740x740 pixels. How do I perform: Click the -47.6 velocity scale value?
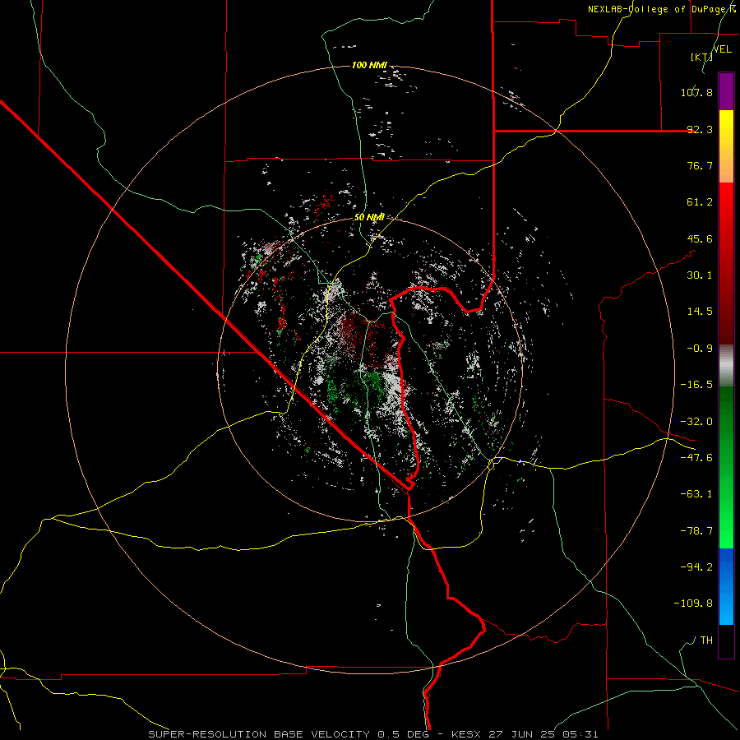[x=696, y=457]
